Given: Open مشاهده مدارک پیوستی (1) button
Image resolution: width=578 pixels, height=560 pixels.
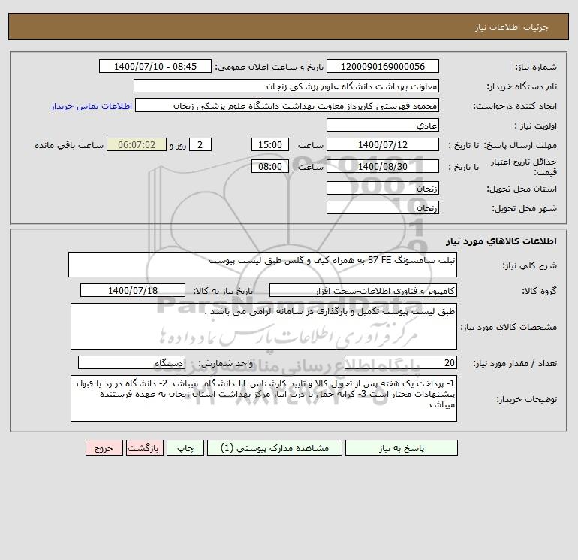Looking at the screenshot, I should pos(275,448).
